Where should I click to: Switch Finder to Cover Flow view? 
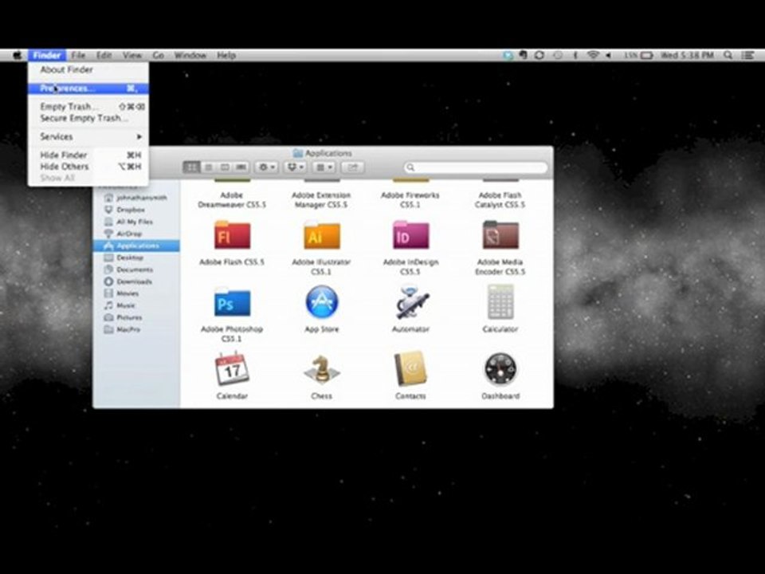pyautogui.click(x=241, y=167)
